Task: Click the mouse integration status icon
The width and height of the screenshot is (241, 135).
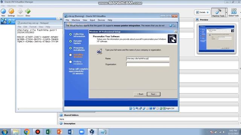Action: [161, 108]
